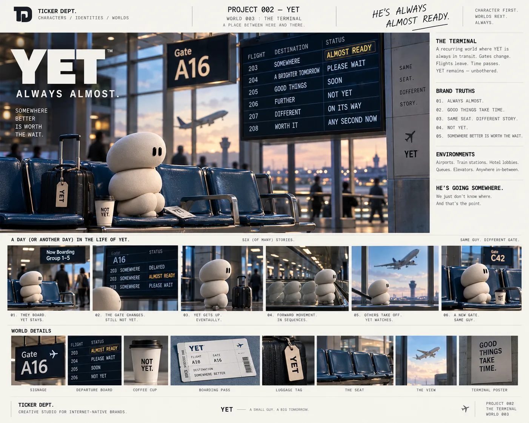Click "CREATIVE STUDIO FOR INTERNET-NATIVE BRANDS." in footer
This screenshot has width=529, height=423.
click(x=72, y=412)
